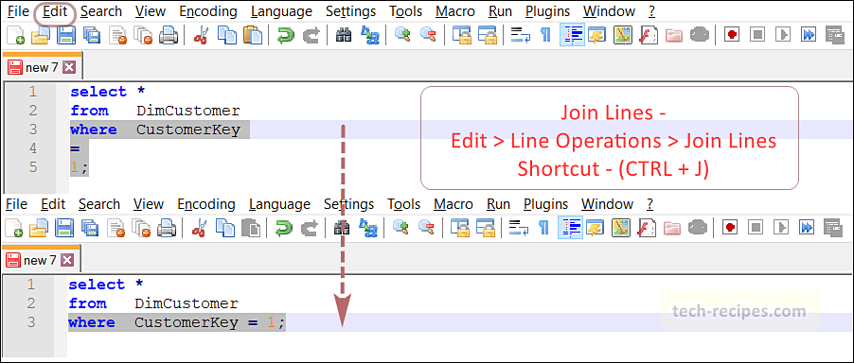Click Cut scissors icon in lower window toolbar
Screen dimensions: 854x363
point(199,228)
